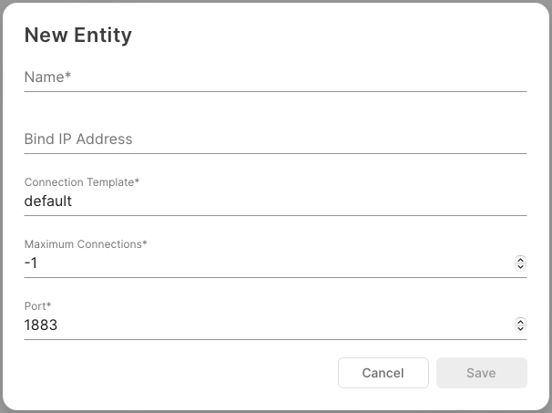This screenshot has width=552, height=413.
Task: Click the Save button
Action: [x=481, y=373]
